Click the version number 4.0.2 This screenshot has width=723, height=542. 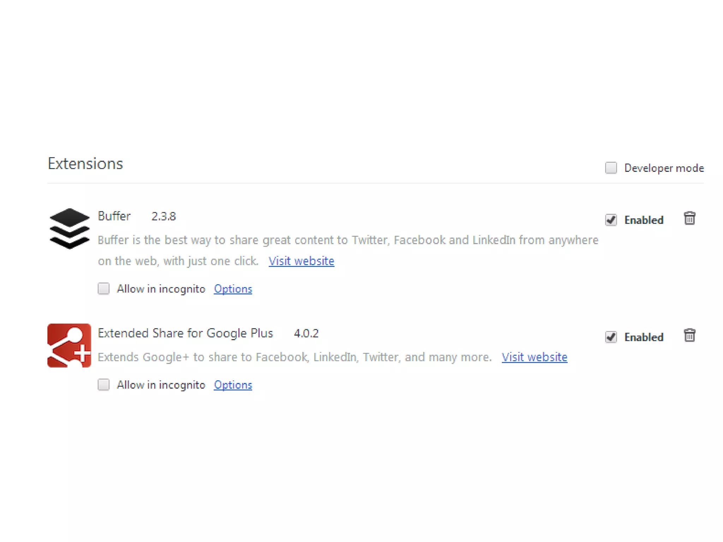pos(306,333)
